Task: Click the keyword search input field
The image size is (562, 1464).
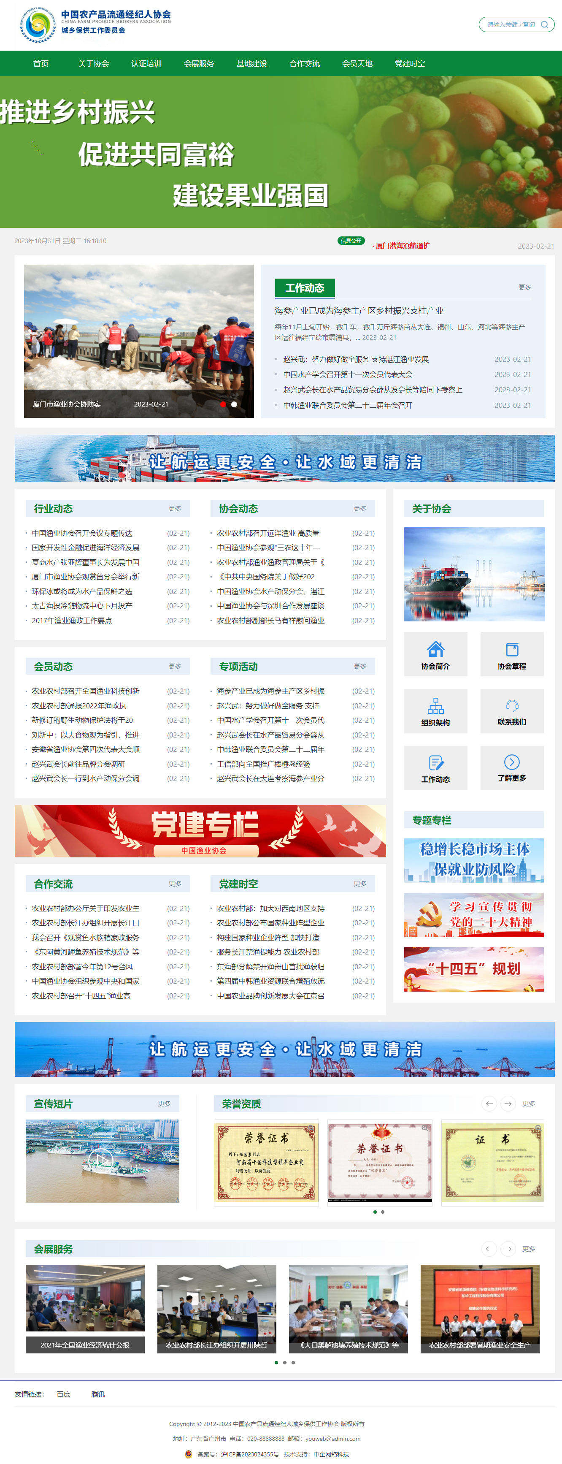Action: pos(511,24)
